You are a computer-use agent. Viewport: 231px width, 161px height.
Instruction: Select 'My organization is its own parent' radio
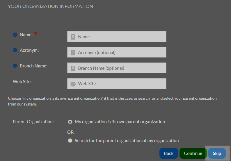click(70, 122)
